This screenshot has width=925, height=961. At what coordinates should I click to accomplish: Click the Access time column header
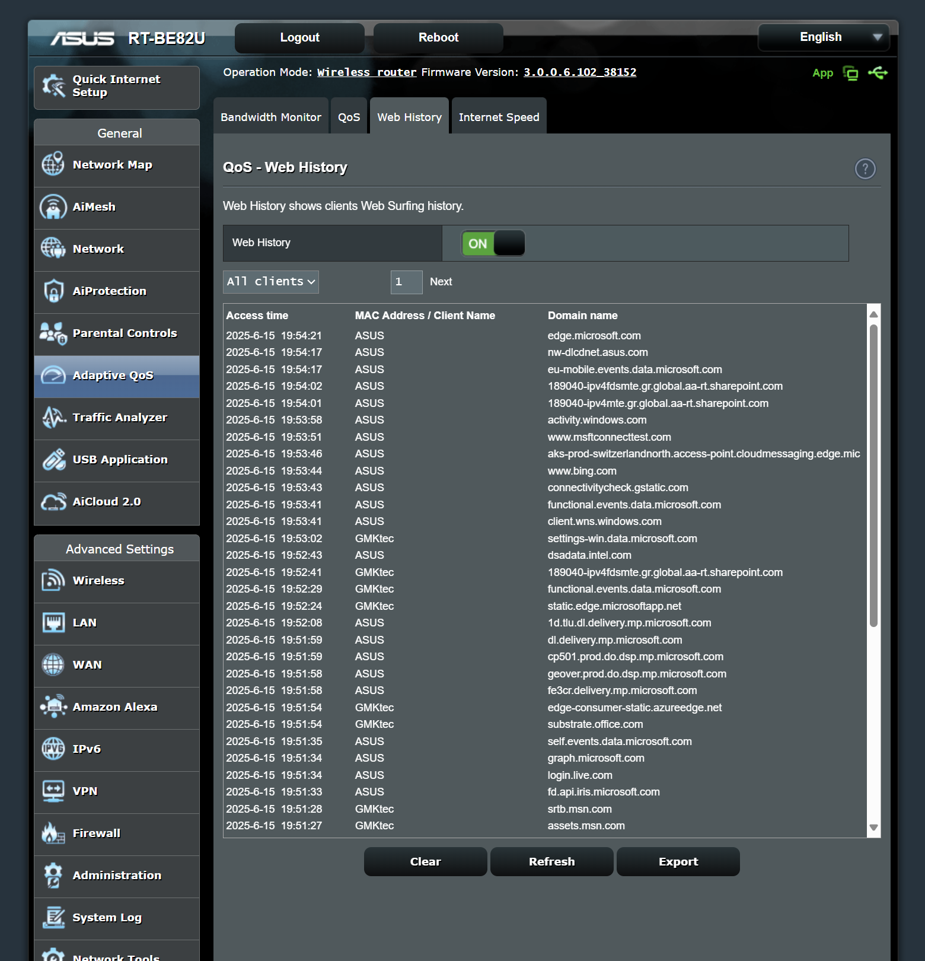point(257,316)
